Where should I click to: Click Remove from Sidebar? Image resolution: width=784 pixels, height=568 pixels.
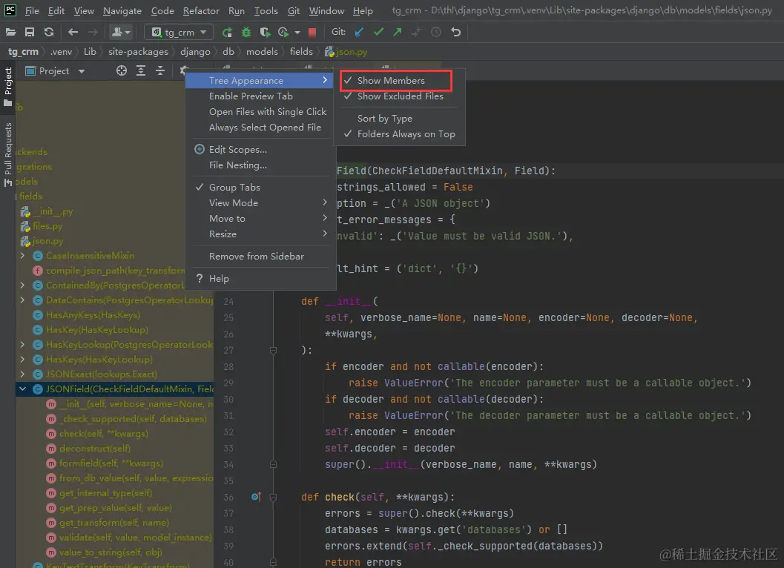(x=256, y=256)
